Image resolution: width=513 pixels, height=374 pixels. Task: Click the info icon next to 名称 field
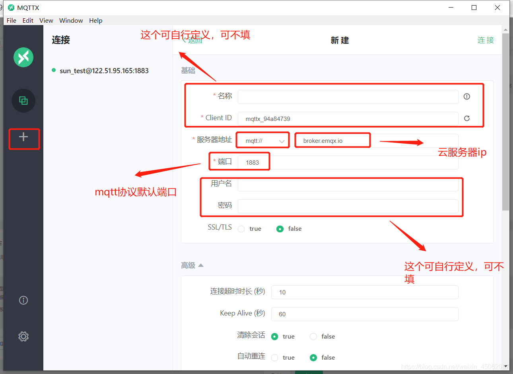[467, 96]
